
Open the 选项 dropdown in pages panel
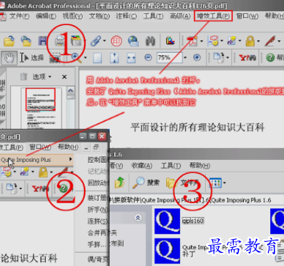click(x=42, y=77)
